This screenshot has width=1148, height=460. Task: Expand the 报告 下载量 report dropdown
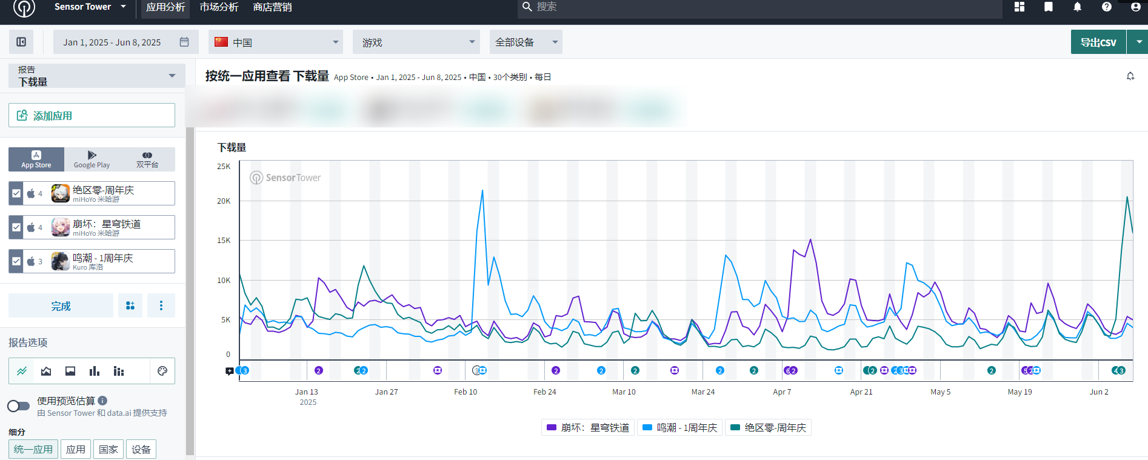coord(97,76)
